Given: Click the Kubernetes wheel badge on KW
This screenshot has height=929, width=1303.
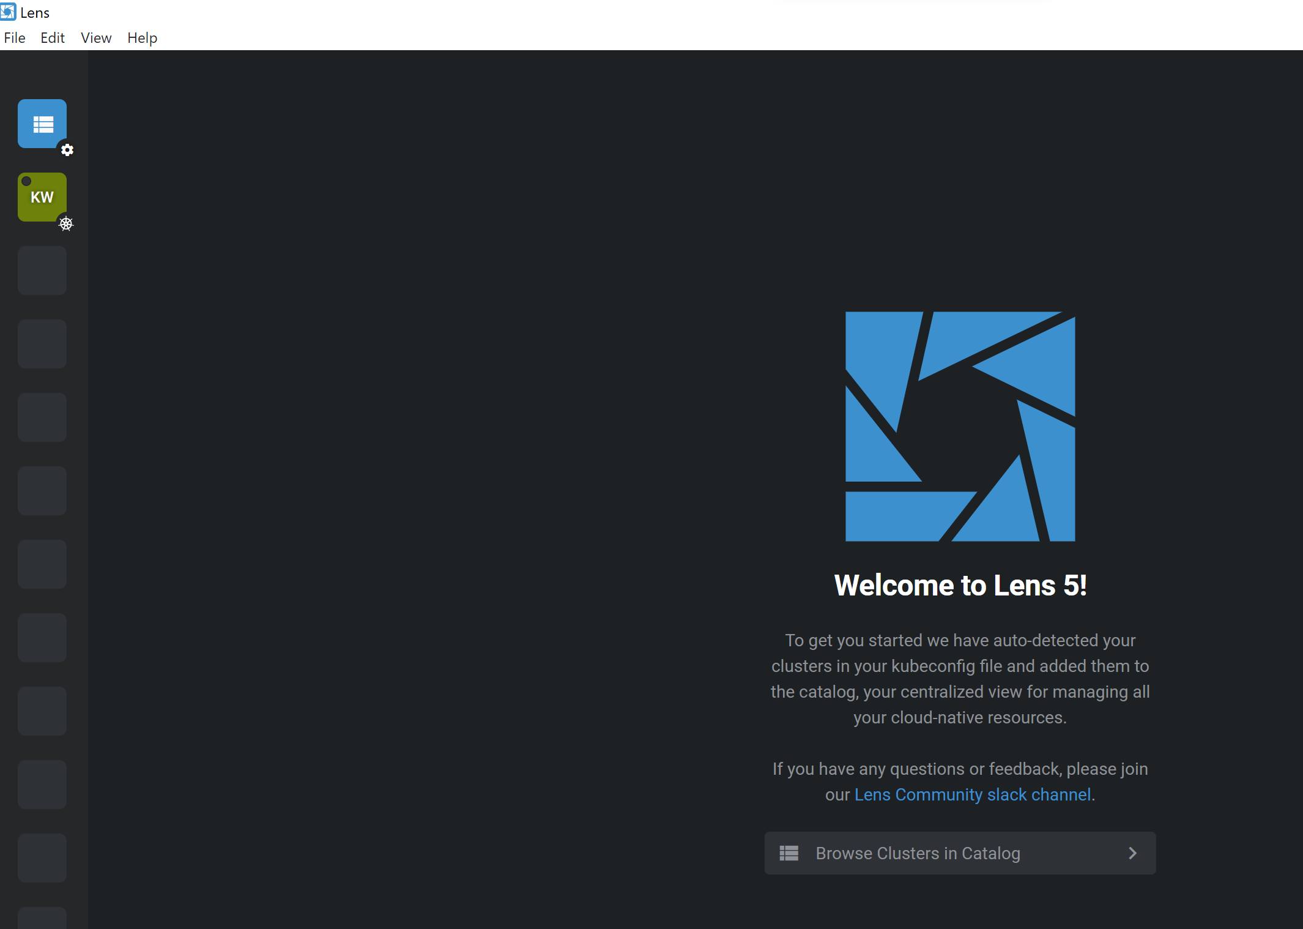Looking at the screenshot, I should click(x=66, y=224).
